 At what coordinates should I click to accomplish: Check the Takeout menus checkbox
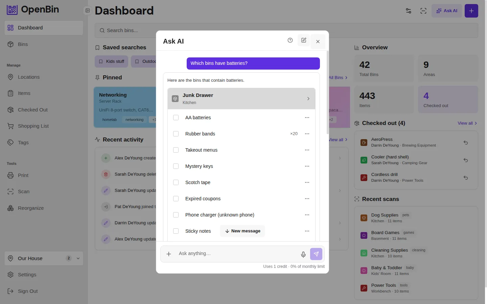pos(176,150)
